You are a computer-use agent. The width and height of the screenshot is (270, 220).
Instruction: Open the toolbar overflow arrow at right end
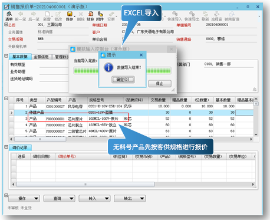pos(259,17)
